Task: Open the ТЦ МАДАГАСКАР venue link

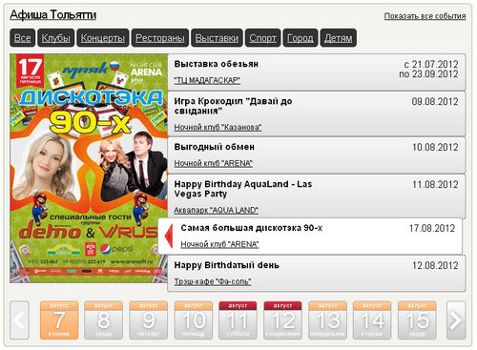Action: pos(207,80)
